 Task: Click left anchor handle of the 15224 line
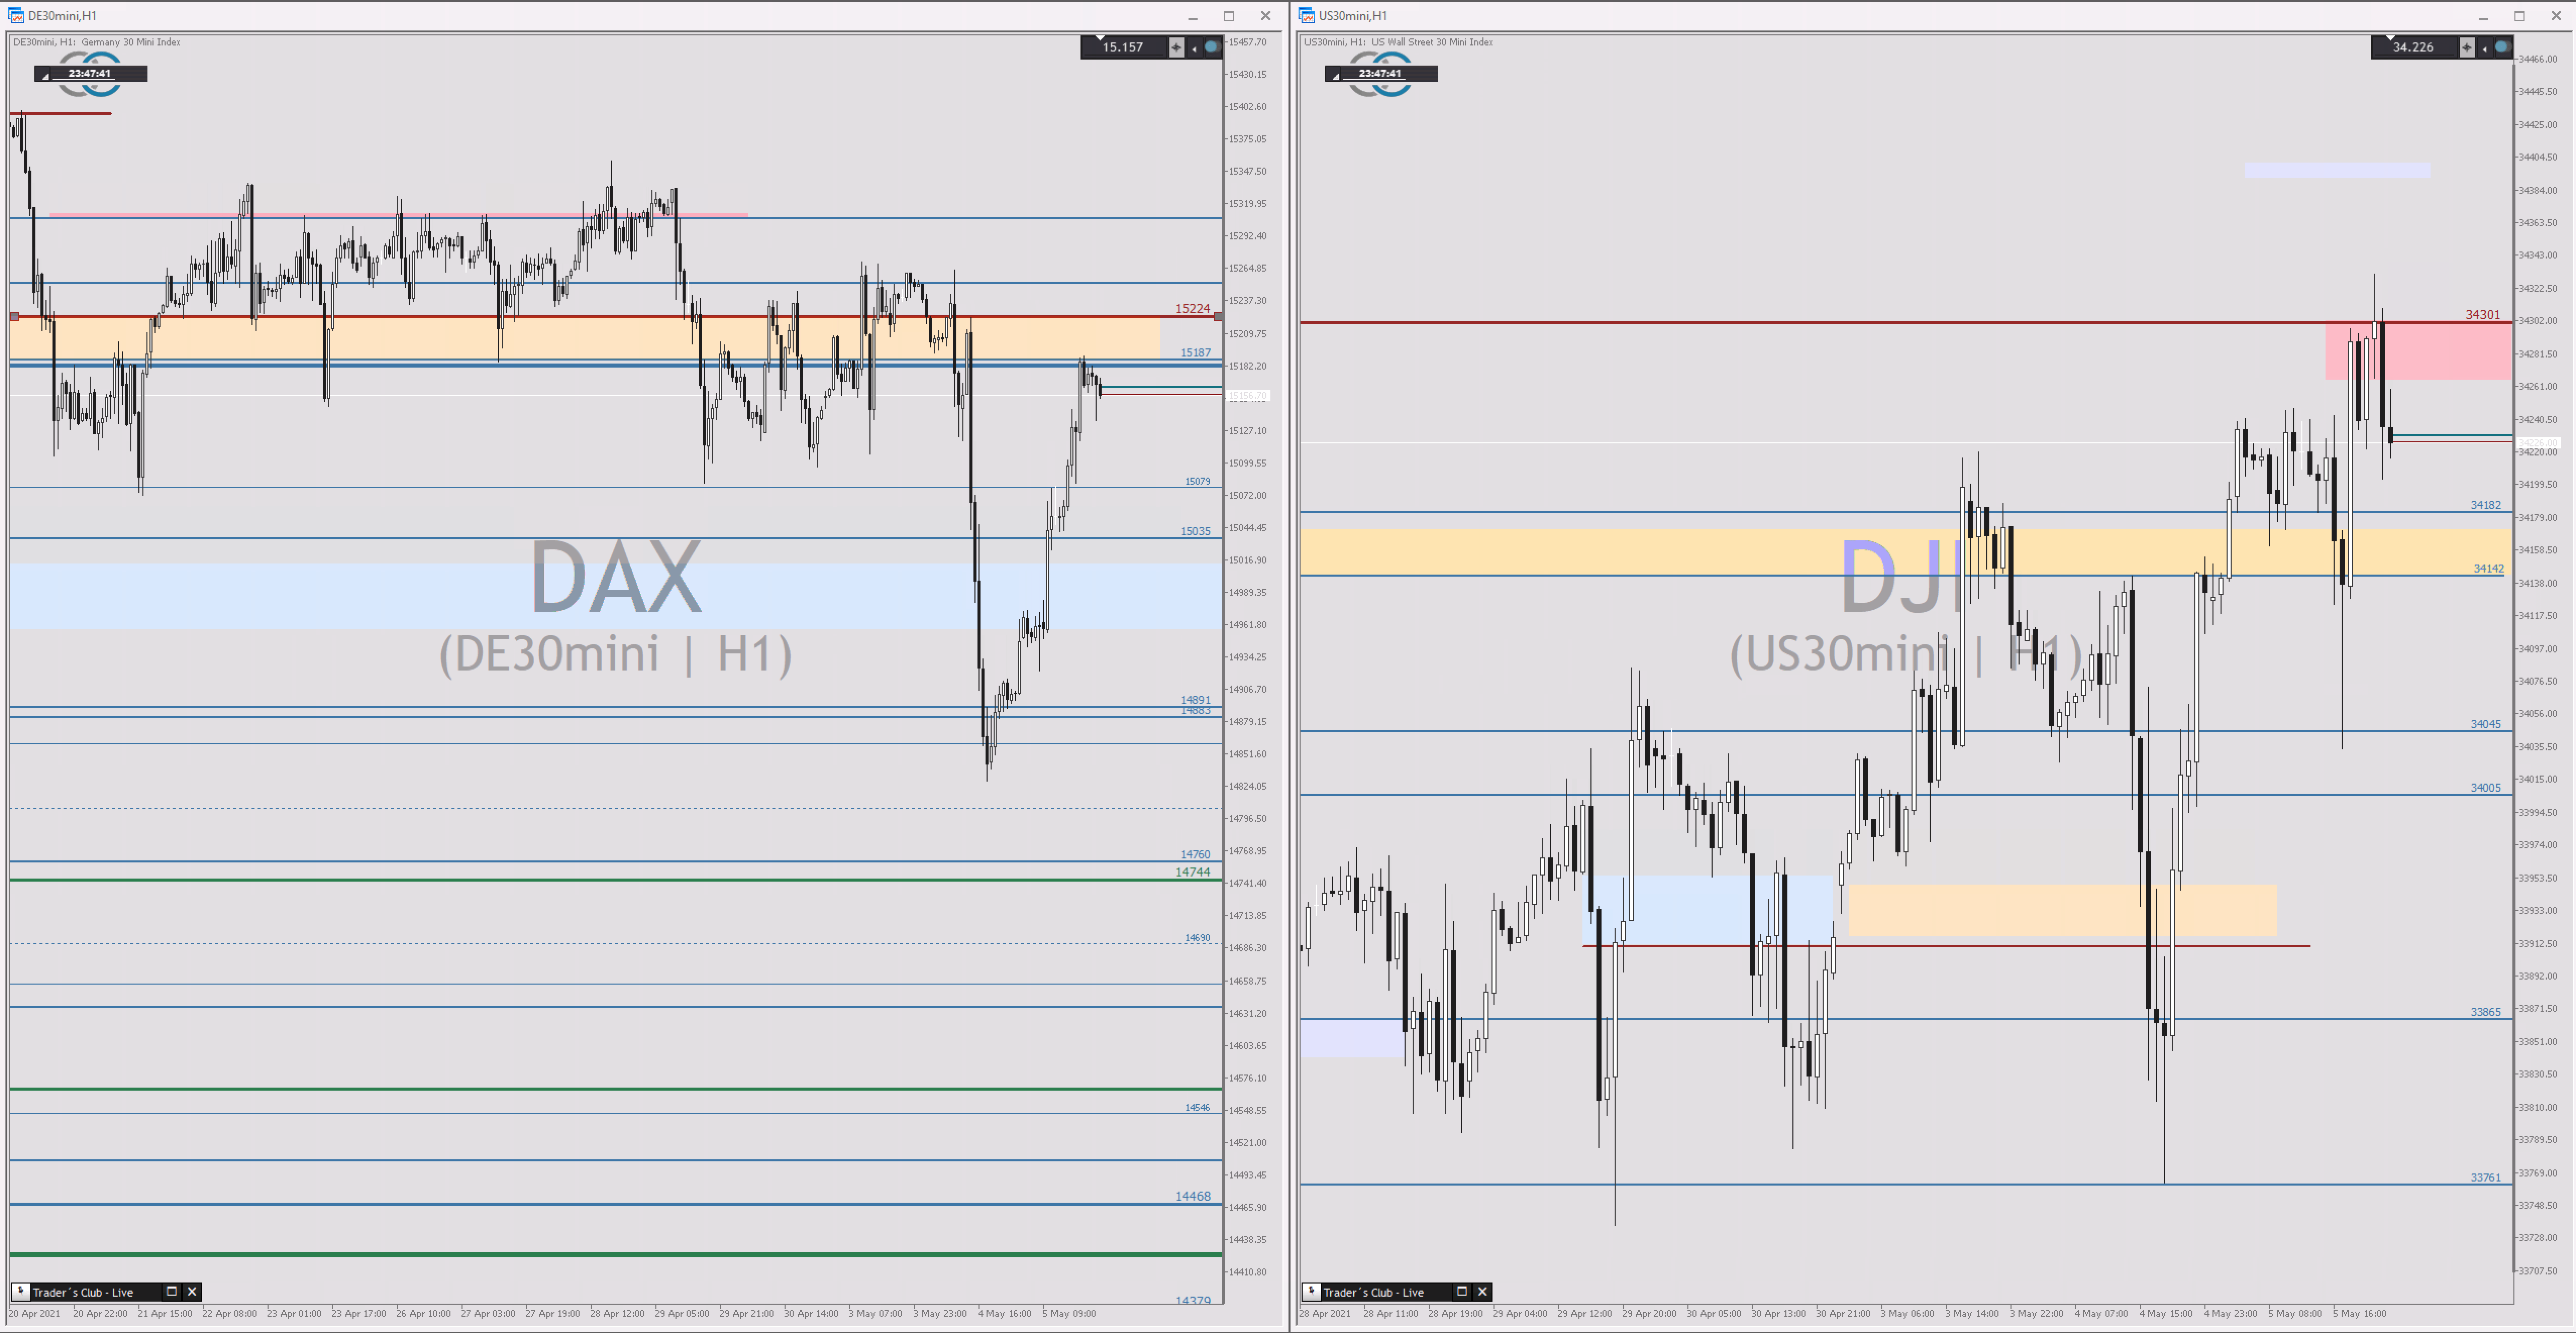14,316
